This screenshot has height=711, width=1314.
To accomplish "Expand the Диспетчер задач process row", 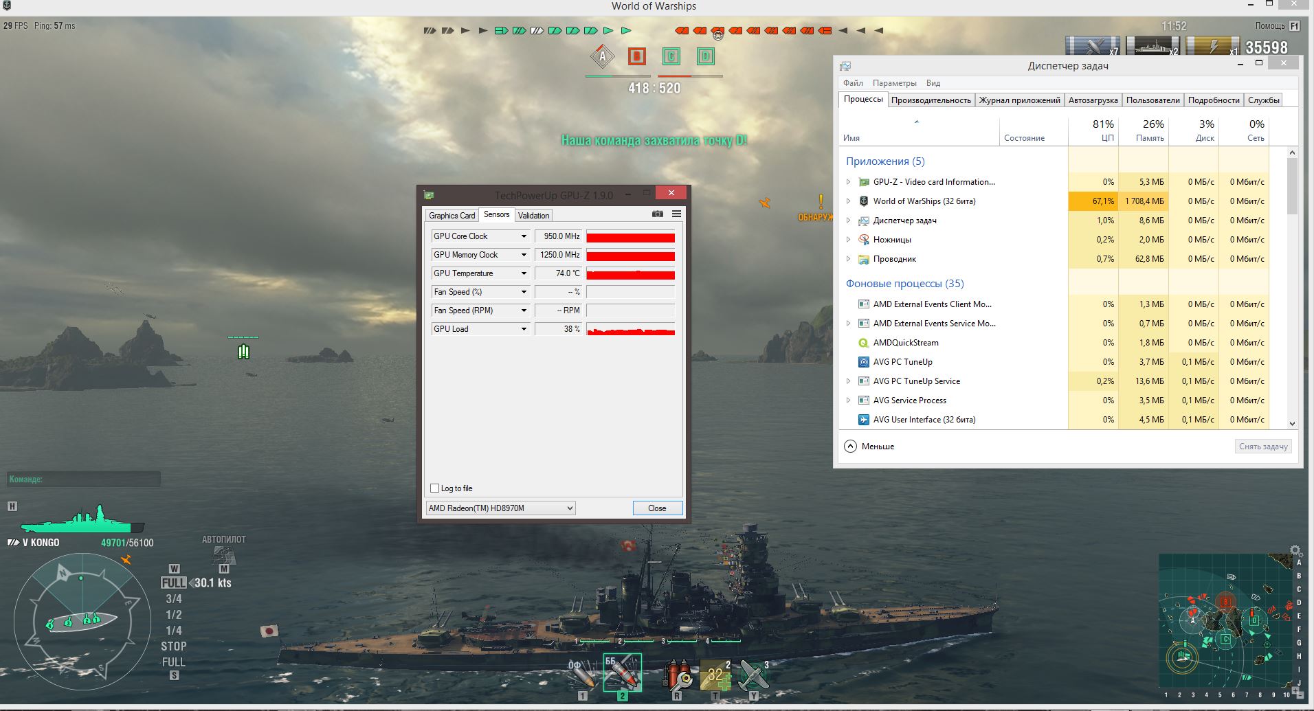I will tap(848, 221).
